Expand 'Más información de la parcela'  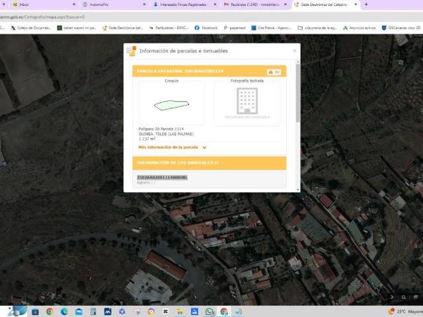173,147
